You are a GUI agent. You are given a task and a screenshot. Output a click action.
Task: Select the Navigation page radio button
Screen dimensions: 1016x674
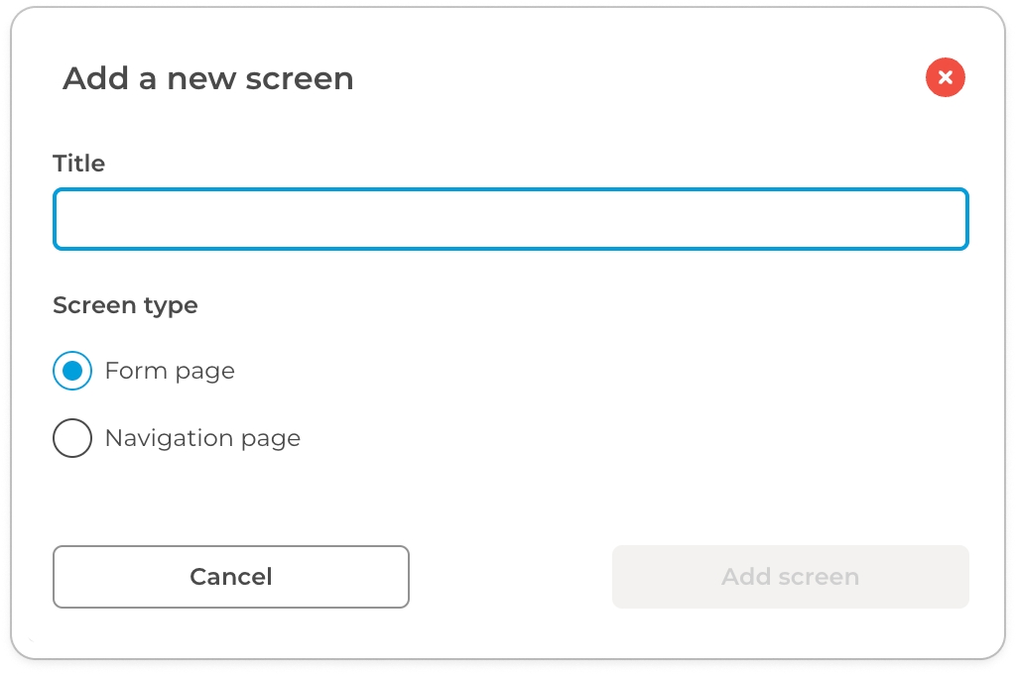[72, 438]
